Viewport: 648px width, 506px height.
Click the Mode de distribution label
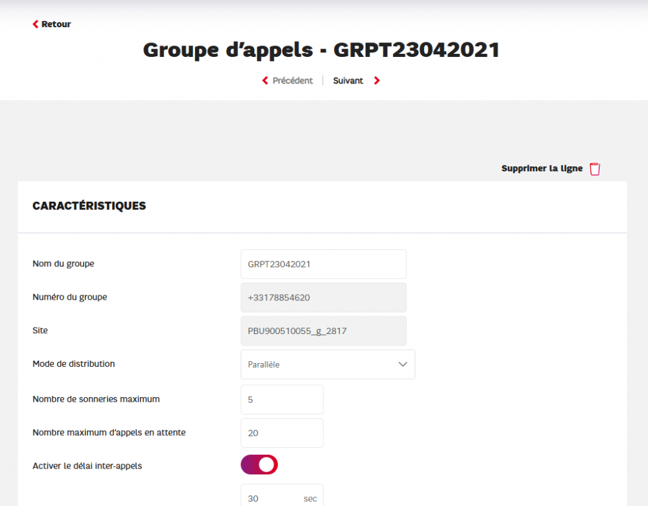point(74,364)
